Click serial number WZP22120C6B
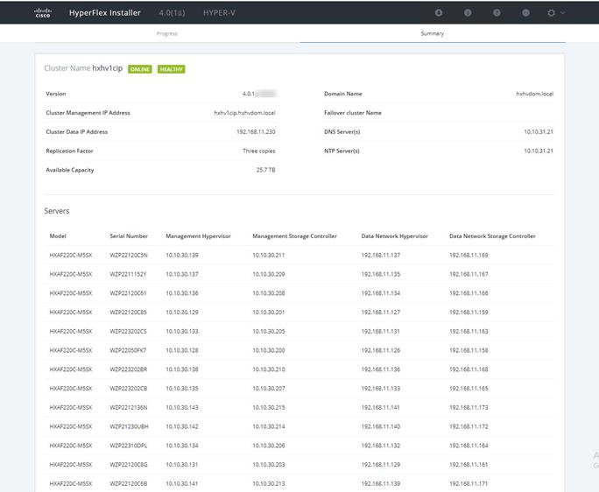 [129, 484]
